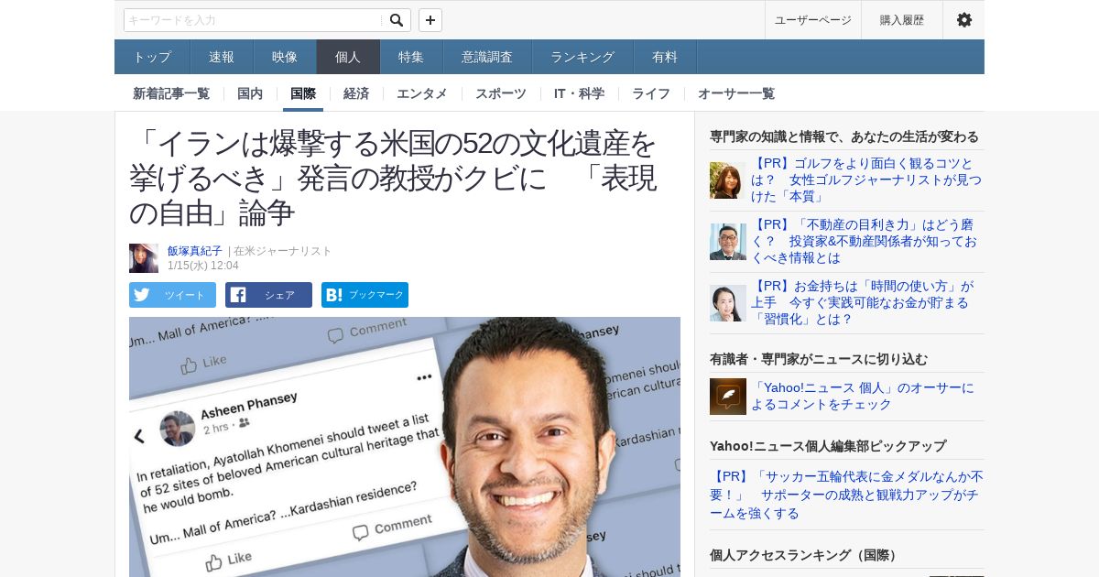This screenshot has height=577, width=1099.
Task: Click the plus button beside search
Action: point(430,20)
